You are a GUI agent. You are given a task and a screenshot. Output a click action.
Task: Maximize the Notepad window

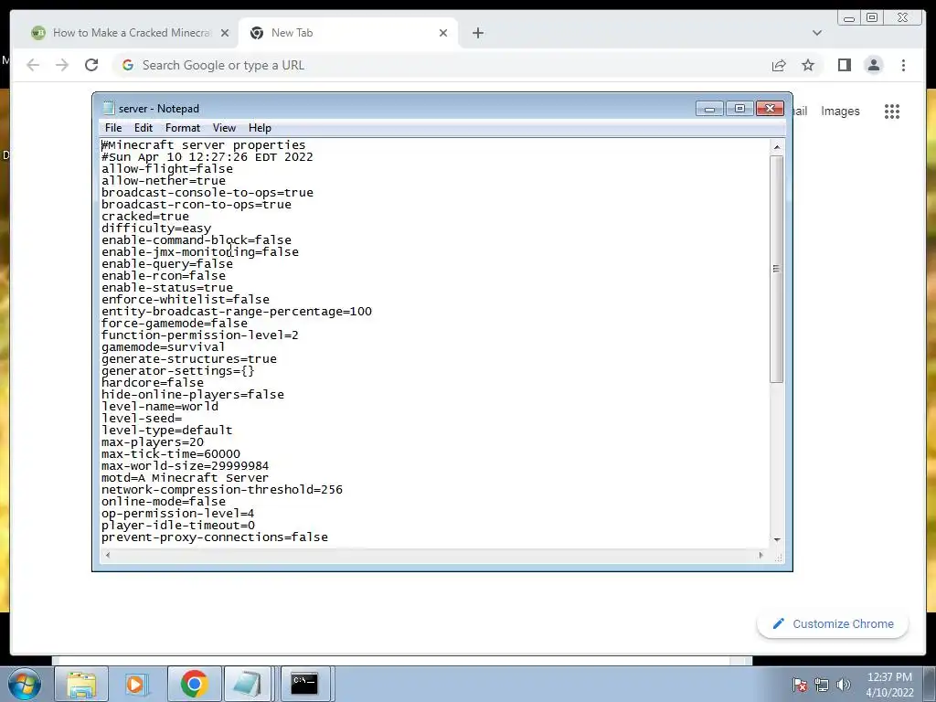point(739,109)
